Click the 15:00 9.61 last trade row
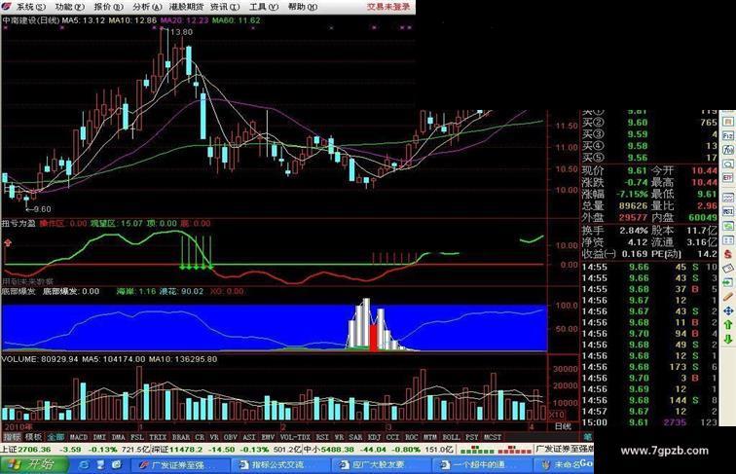 (649, 422)
